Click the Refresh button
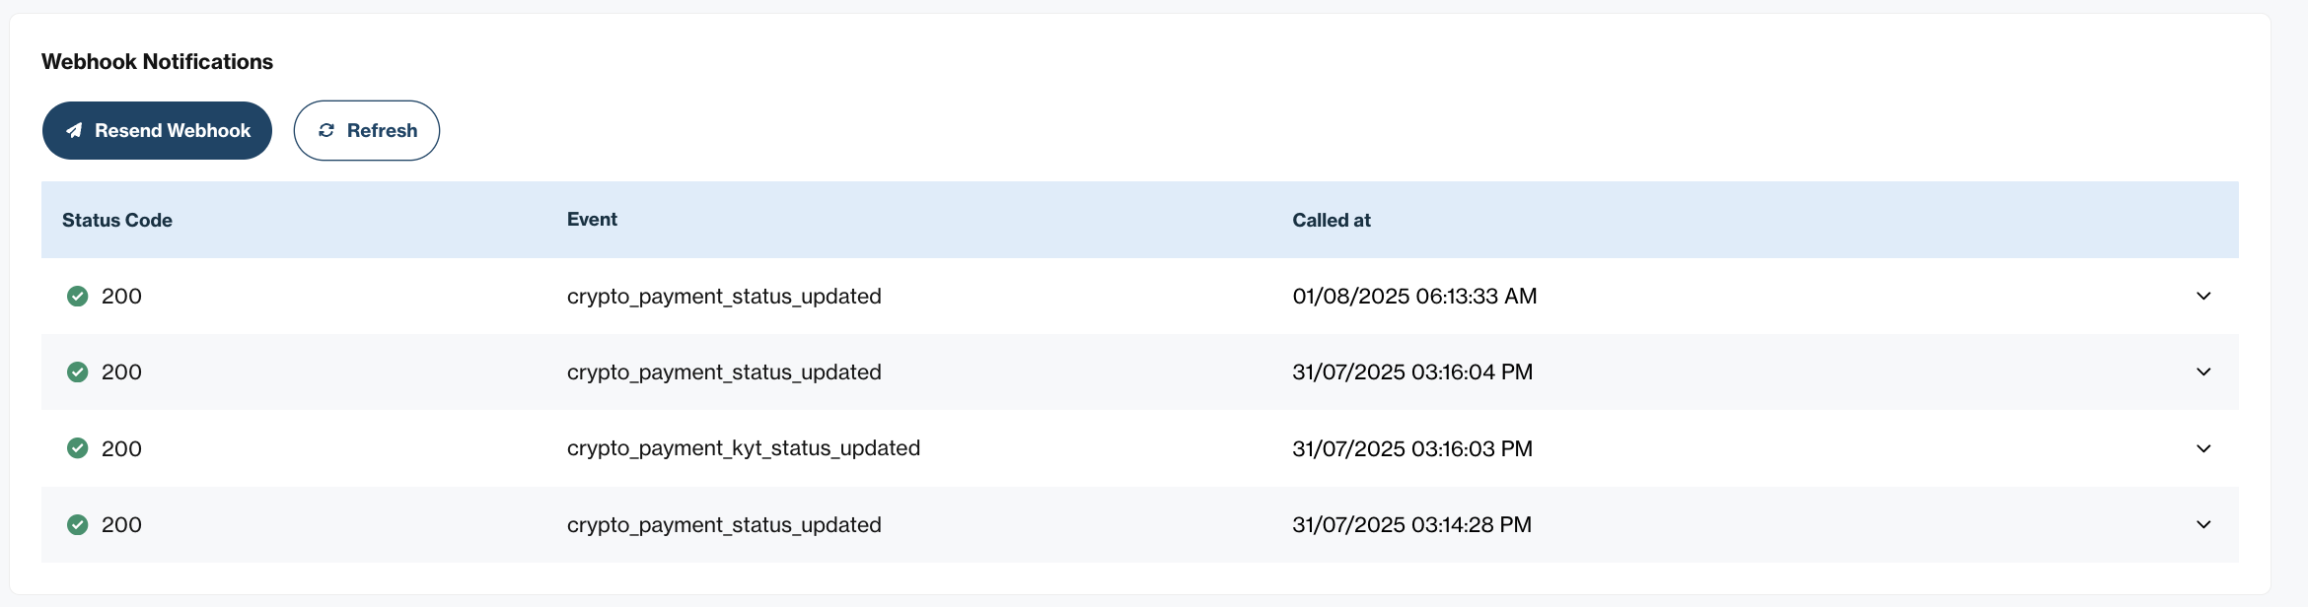2308x607 pixels. pos(367,130)
